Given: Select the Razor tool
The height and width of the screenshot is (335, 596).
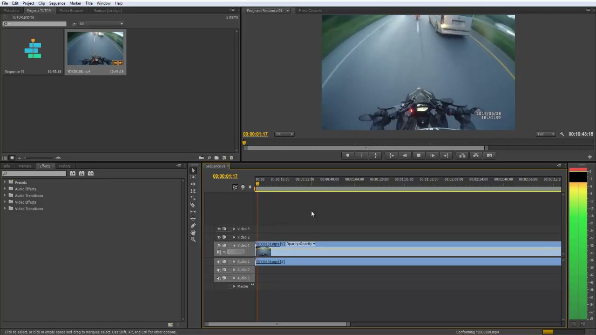Looking at the screenshot, I should [x=193, y=205].
